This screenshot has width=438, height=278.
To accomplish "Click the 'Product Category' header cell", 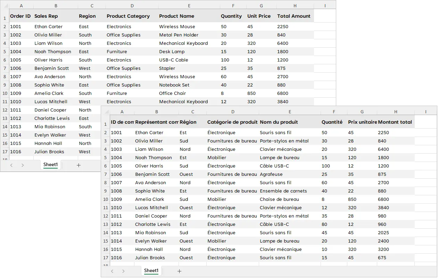I will tap(132, 16).
